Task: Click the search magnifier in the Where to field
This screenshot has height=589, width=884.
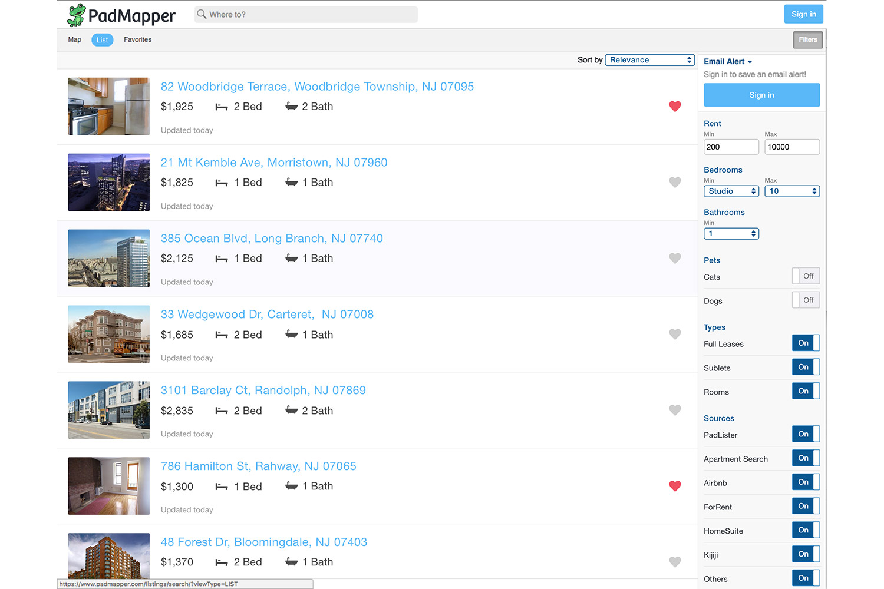Action: pyautogui.click(x=201, y=14)
